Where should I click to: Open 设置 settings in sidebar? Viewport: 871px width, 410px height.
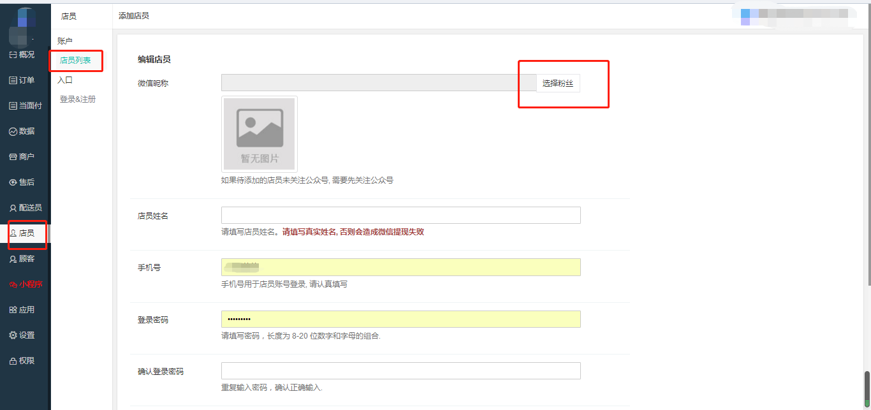coord(22,335)
